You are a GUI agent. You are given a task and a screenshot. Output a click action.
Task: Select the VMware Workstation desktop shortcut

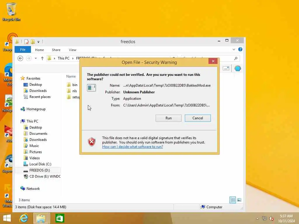coord(7,196)
